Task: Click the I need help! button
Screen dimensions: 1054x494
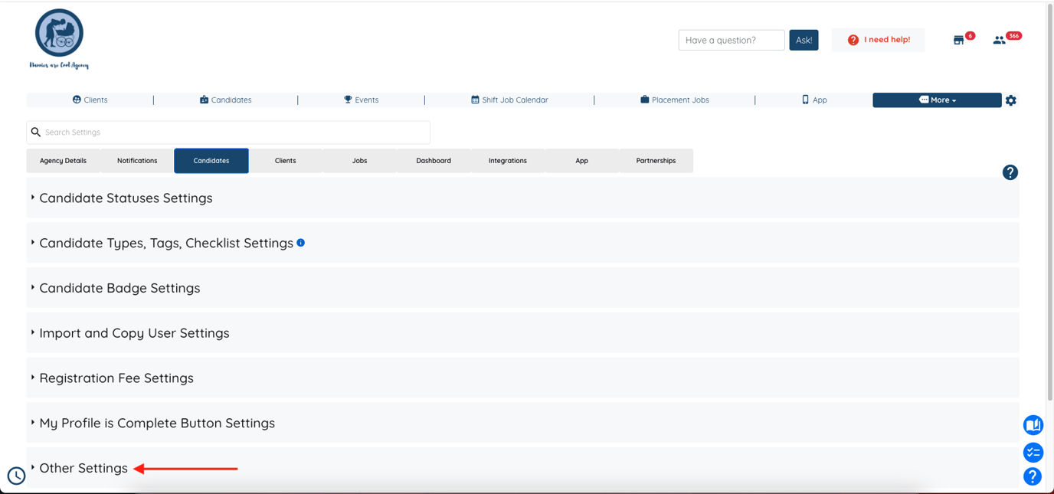Action: click(x=878, y=39)
